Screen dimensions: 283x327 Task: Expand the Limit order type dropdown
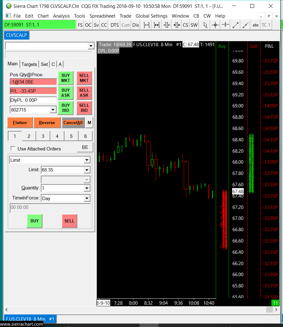pos(87,160)
